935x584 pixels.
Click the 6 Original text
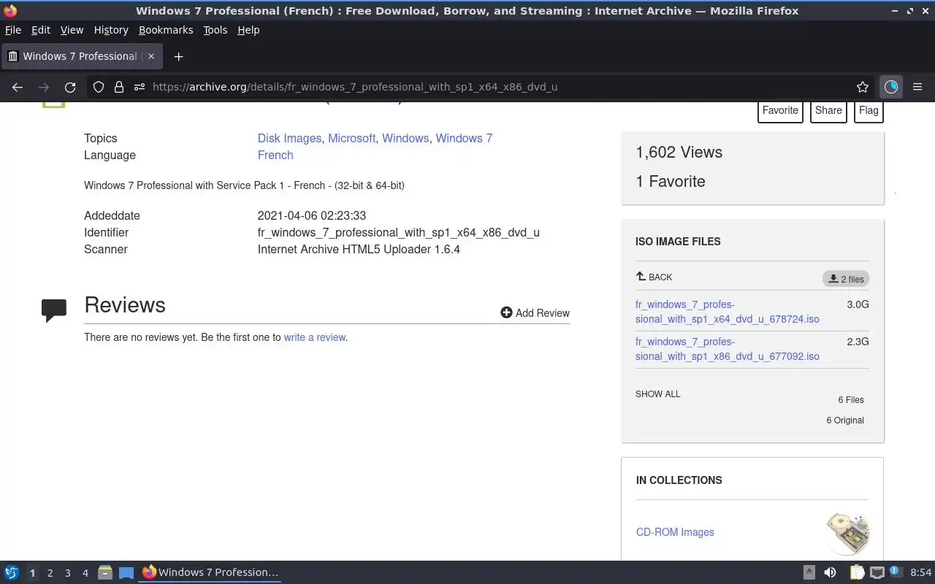click(x=845, y=420)
